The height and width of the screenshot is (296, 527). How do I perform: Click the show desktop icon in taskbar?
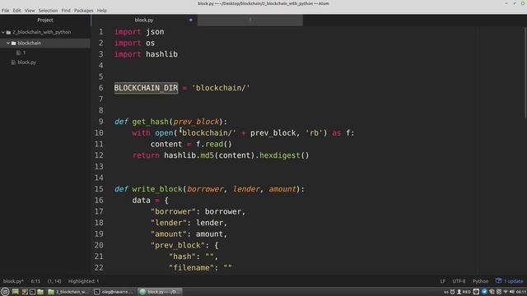[x=15, y=292]
